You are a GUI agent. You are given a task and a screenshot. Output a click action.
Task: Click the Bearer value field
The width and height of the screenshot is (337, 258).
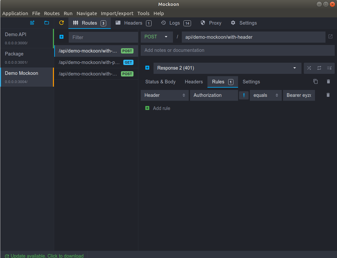click(x=299, y=95)
